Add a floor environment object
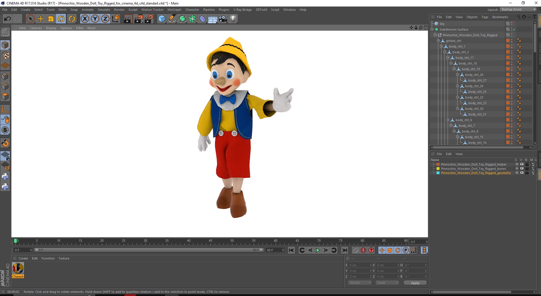 [213, 19]
